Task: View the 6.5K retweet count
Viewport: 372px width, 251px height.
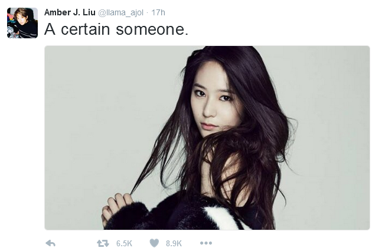Action: click(124, 243)
